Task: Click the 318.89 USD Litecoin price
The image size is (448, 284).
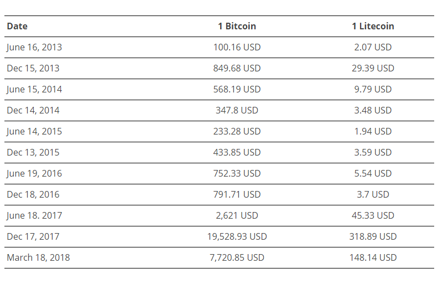Action: [373, 236]
